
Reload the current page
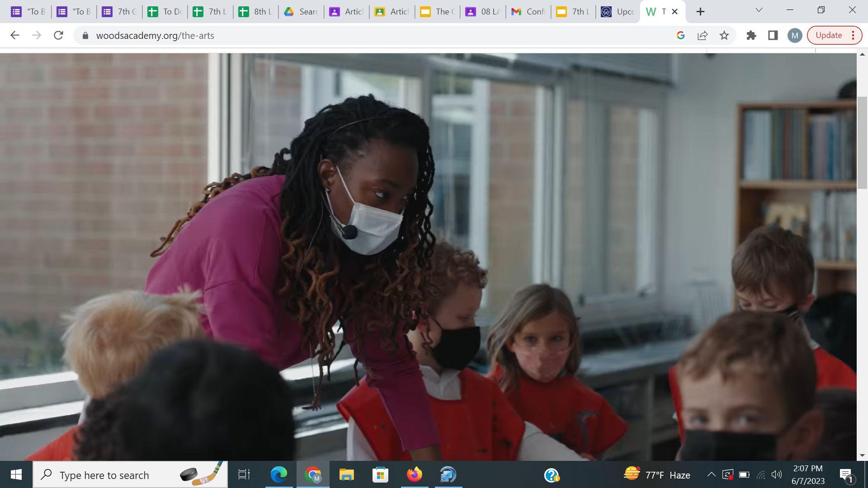(58, 35)
